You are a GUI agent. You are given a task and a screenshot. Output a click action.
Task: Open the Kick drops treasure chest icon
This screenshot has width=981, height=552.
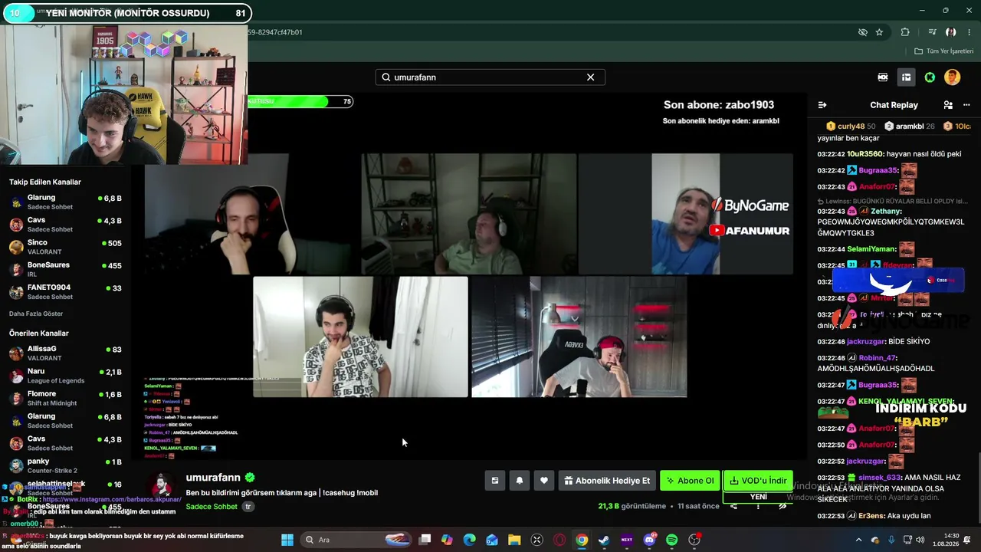click(906, 77)
